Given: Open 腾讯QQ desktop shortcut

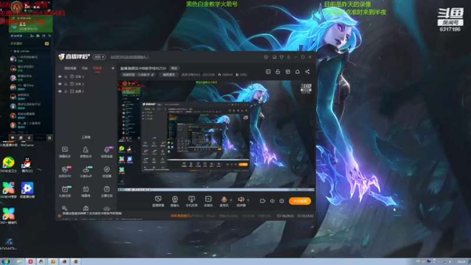Looking at the screenshot, I should click(x=27, y=165).
